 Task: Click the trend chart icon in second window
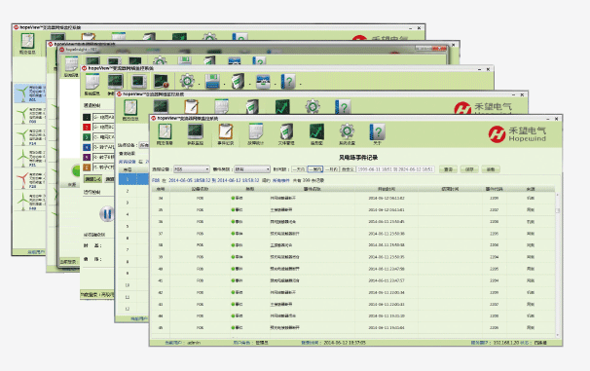[x=282, y=107]
